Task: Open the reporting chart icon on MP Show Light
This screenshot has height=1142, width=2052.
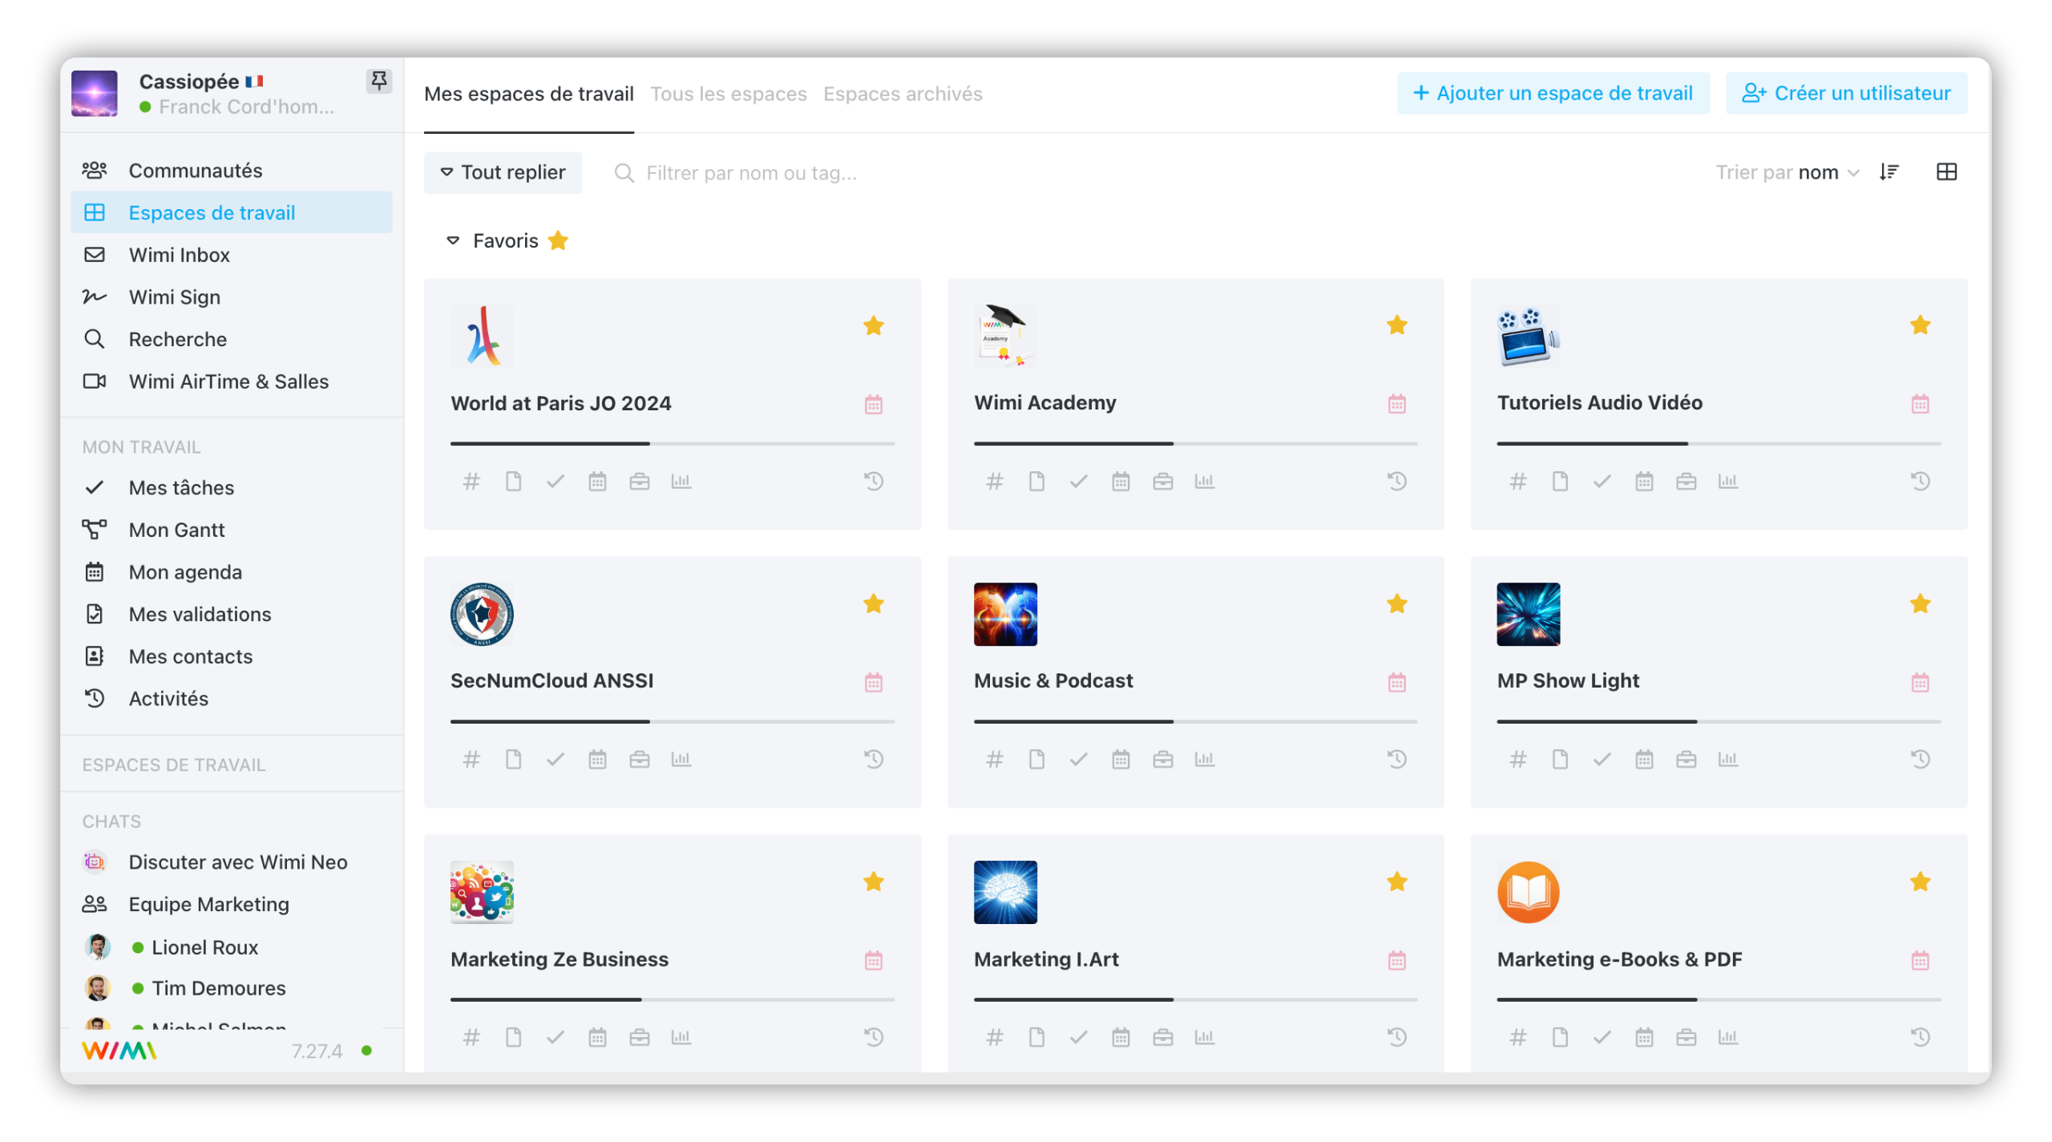Action: click(1727, 759)
